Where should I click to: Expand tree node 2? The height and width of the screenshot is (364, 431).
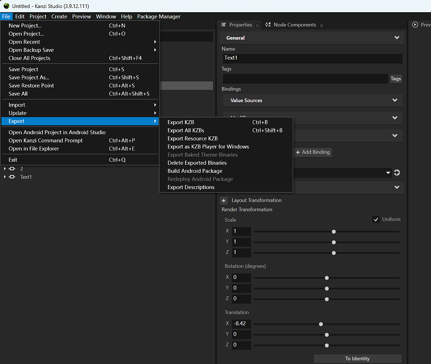5,169
